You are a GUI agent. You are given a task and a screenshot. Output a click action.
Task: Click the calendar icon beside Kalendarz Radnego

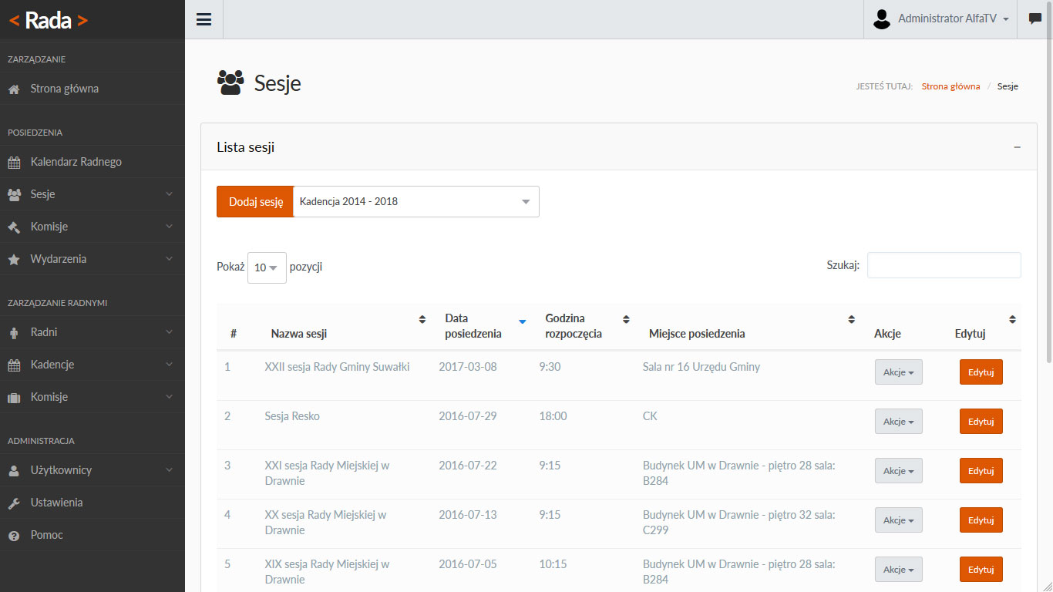14,163
